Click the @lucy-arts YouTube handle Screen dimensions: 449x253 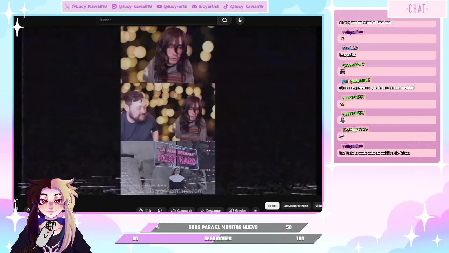(x=175, y=6)
